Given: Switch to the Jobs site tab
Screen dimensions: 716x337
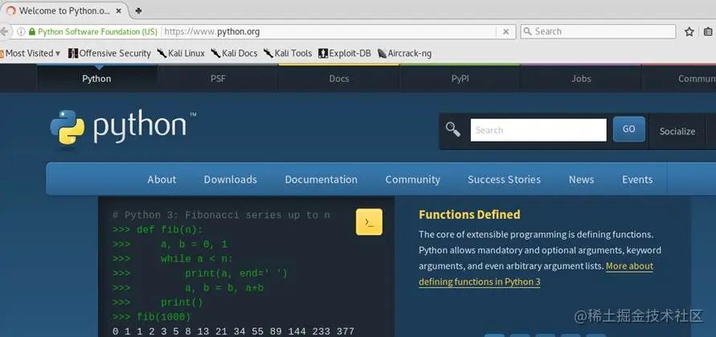Looking at the screenshot, I should pos(581,79).
